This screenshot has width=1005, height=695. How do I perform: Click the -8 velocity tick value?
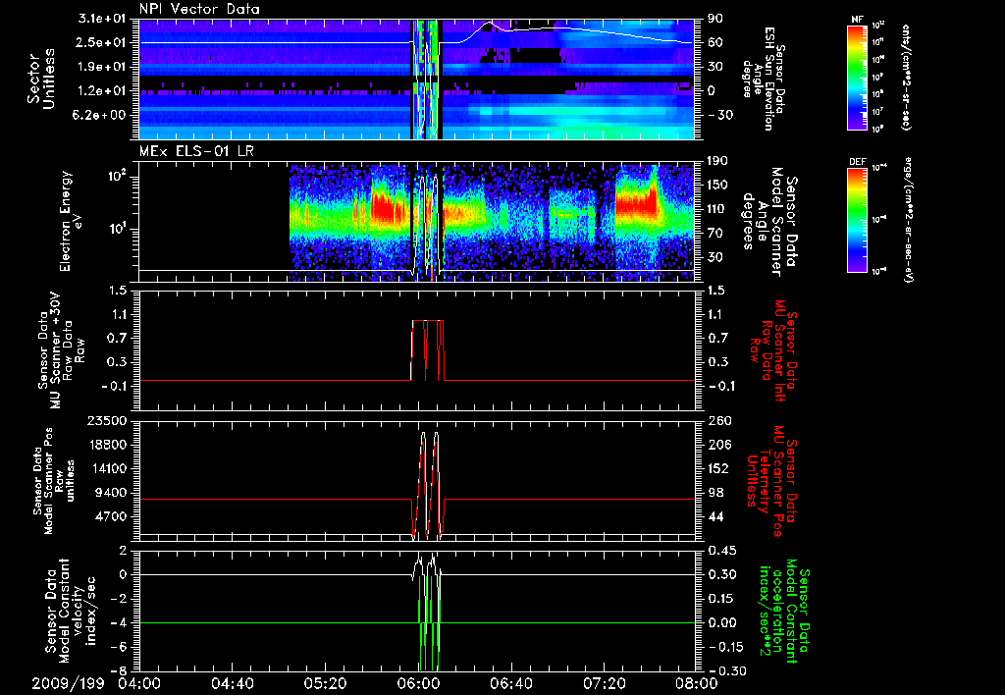[x=120, y=670]
